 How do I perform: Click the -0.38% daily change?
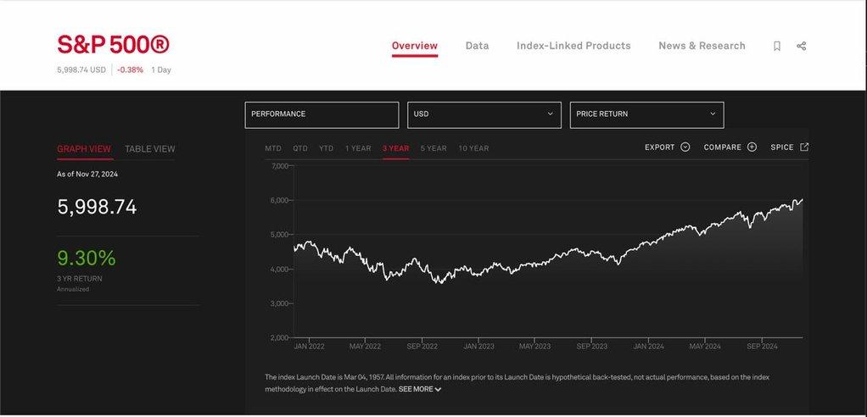point(130,70)
